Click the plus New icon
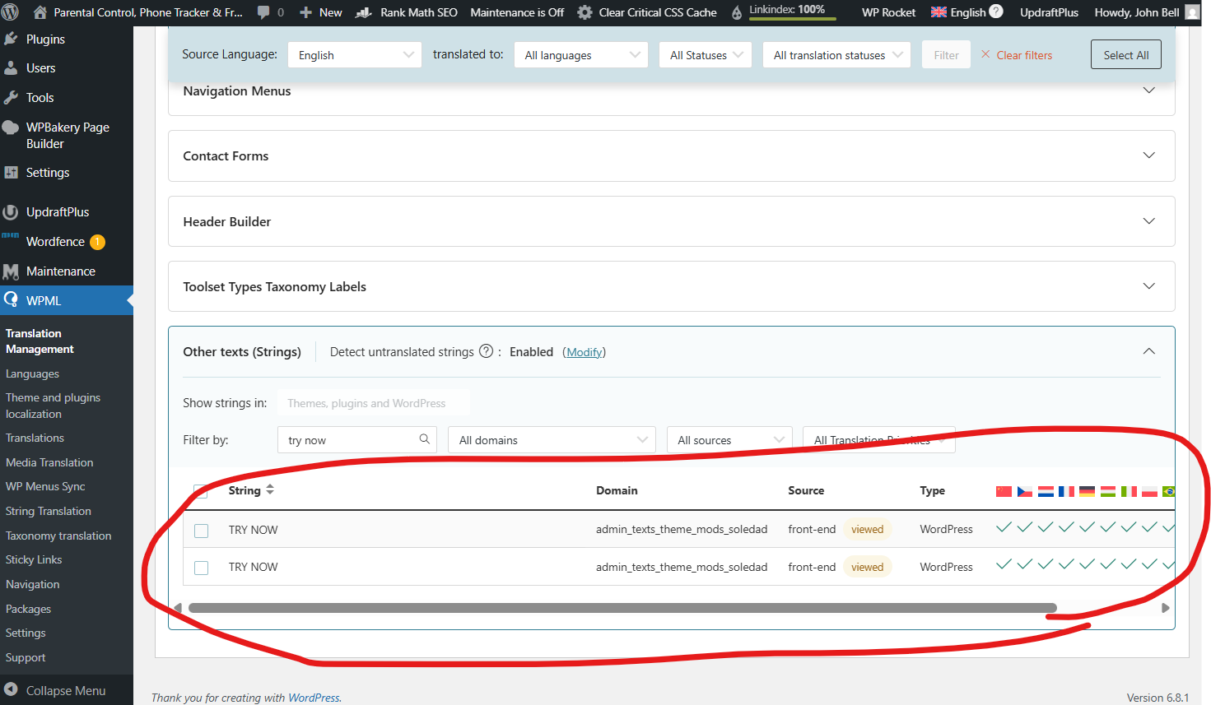This screenshot has height=705, width=1211. pyautogui.click(x=305, y=12)
